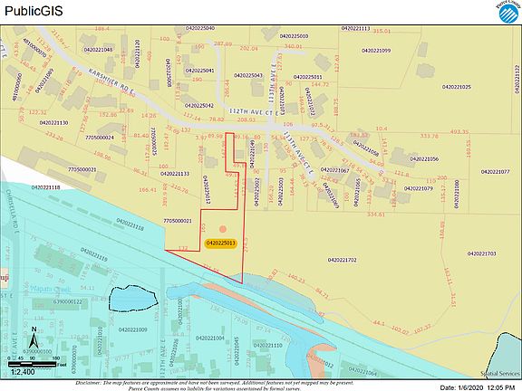Screen dimensions: 522x391
Task: Click the Wapato Creek label
Action: point(50,289)
